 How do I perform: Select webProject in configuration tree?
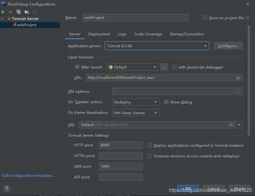[x=30, y=25]
